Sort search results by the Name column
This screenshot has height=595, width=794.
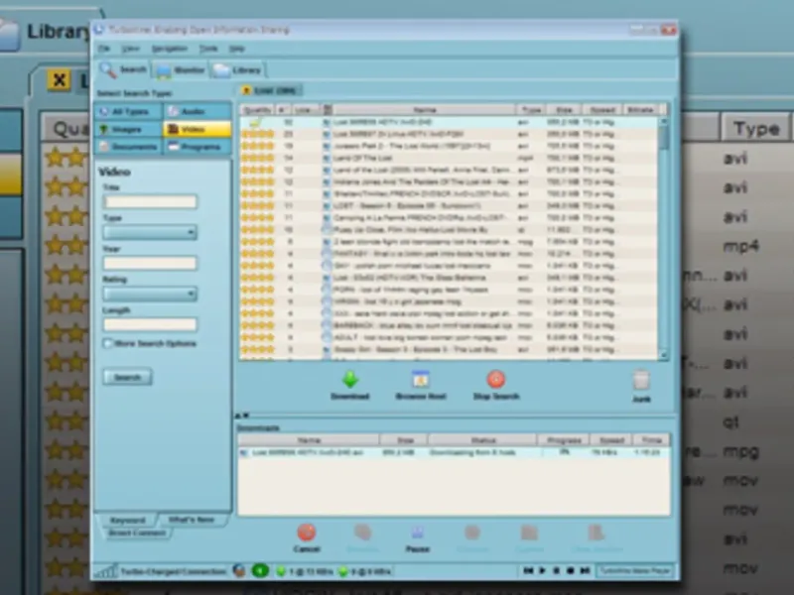[425, 110]
